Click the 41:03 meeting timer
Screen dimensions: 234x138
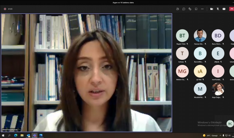click(x=10, y=9)
